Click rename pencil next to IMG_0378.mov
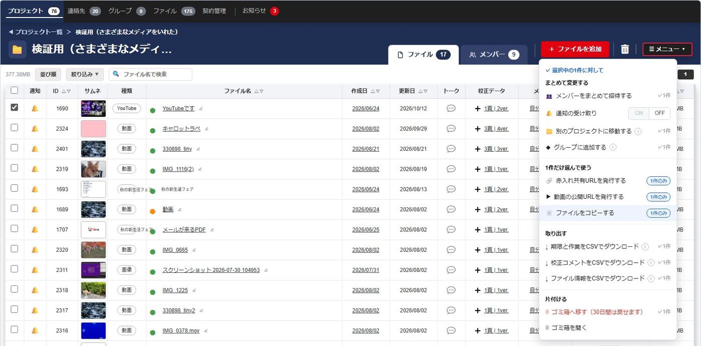Image resolution: width=701 pixels, height=346 pixels. pyautogui.click(x=206, y=330)
